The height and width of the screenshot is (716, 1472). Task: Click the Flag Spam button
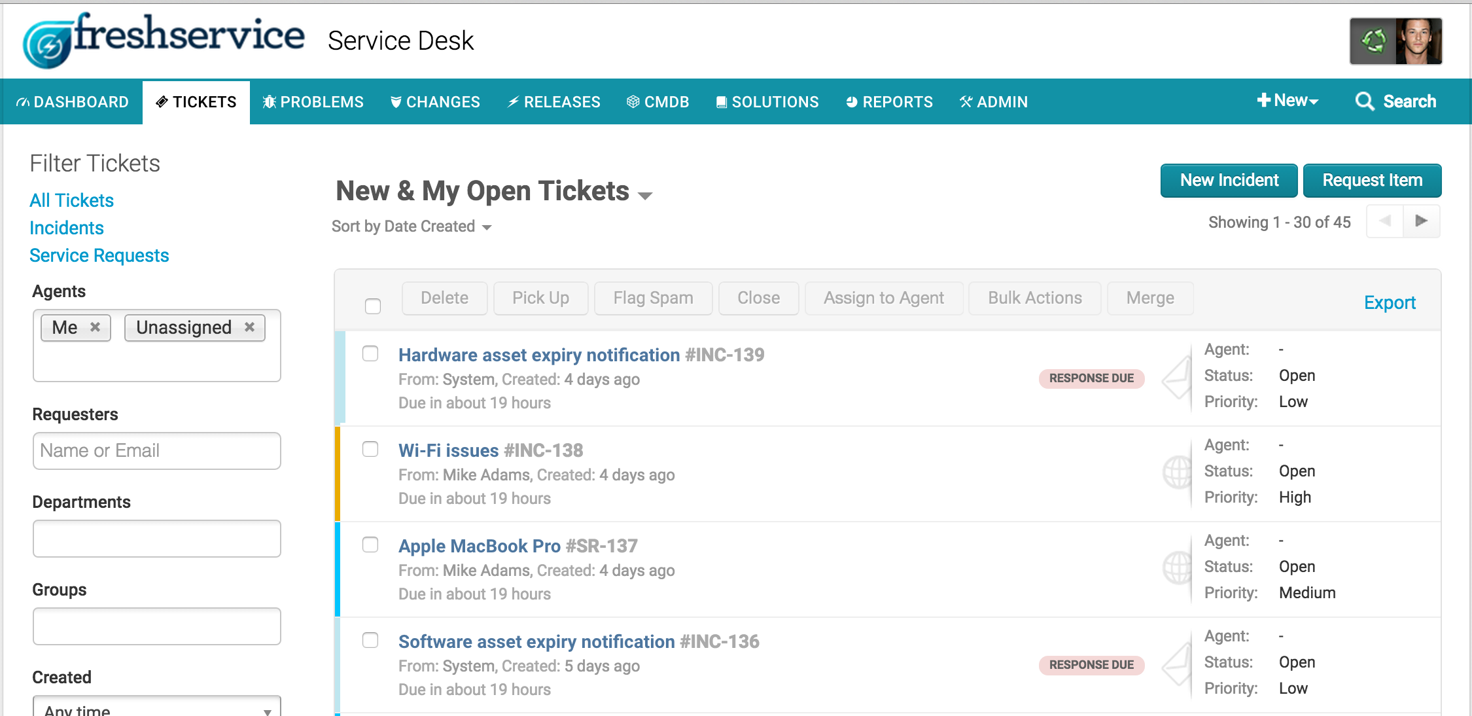[654, 298]
